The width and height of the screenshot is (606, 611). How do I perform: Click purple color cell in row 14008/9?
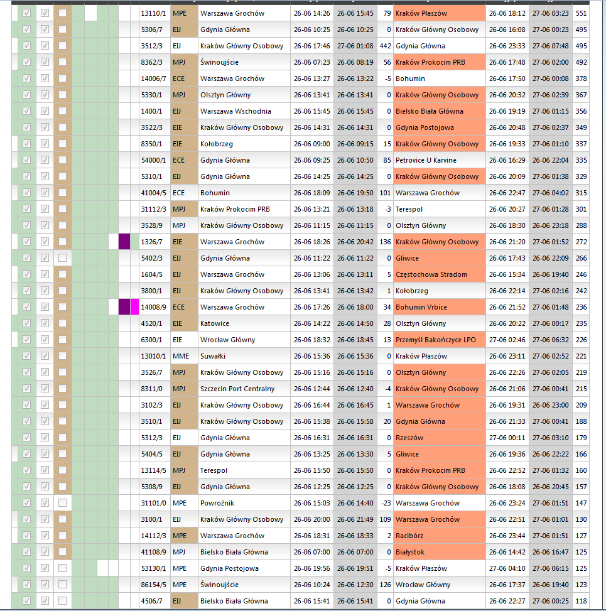[124, 307]
